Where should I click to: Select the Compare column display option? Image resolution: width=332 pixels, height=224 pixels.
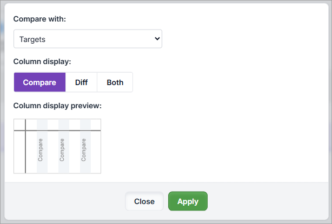point(39,82)
